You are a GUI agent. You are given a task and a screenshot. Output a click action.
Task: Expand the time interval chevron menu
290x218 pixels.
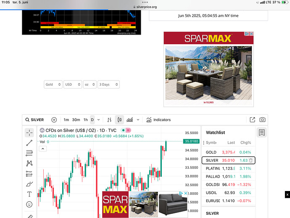(x=99, y=120)
